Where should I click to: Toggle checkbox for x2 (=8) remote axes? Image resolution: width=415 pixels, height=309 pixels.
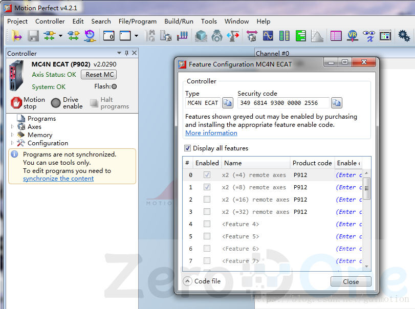tap(207, 187)
